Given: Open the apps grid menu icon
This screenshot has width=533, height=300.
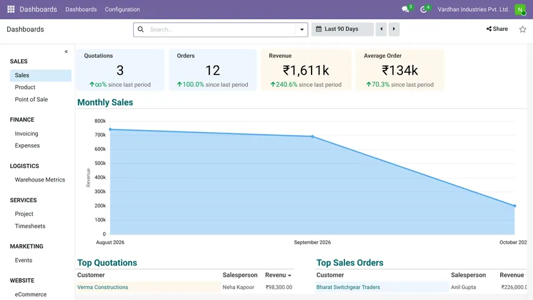Looking at the screenshot, I should point(11,9).
